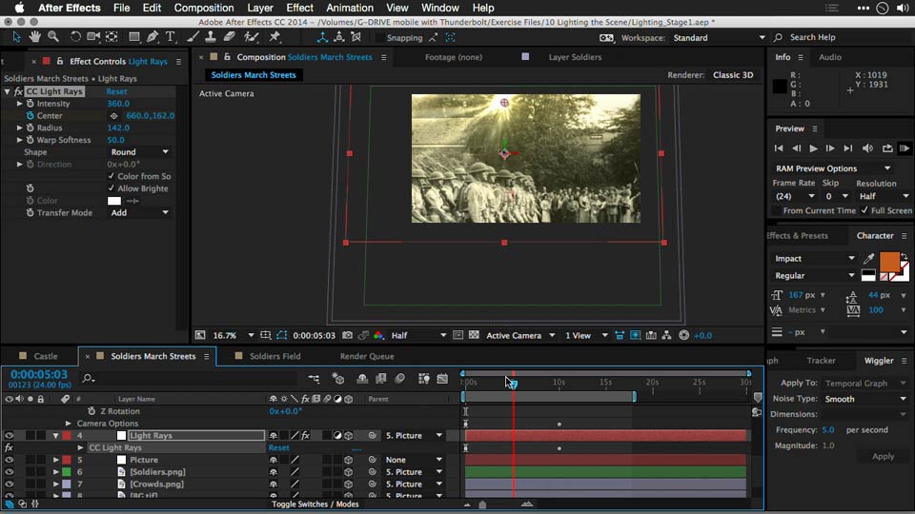Click the white Color swatch in effect
Screen dimensions: 915x514
pos(114,201)
